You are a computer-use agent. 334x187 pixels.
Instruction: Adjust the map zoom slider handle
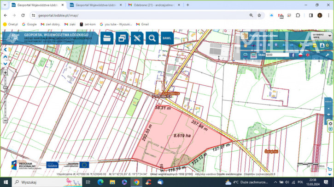6,88
